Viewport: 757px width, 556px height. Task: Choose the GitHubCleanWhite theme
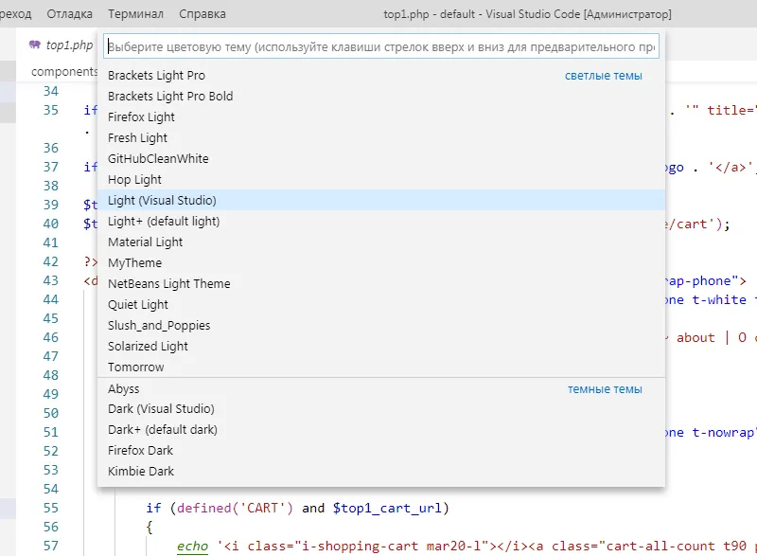click(159, 158)
